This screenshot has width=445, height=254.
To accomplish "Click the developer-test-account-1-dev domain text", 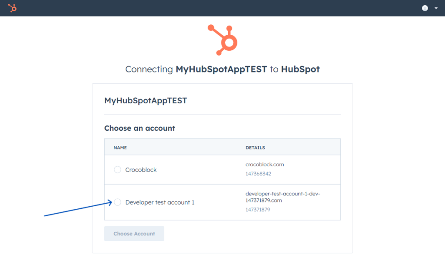I will pyautogui.click(x=282, y=196).
